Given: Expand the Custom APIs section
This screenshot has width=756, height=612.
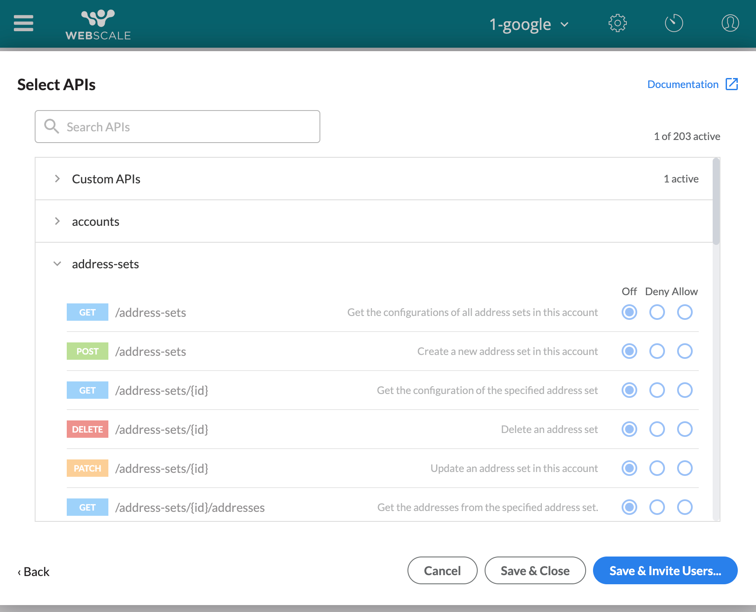Looking at the screenshot, I should pos(57,179).
